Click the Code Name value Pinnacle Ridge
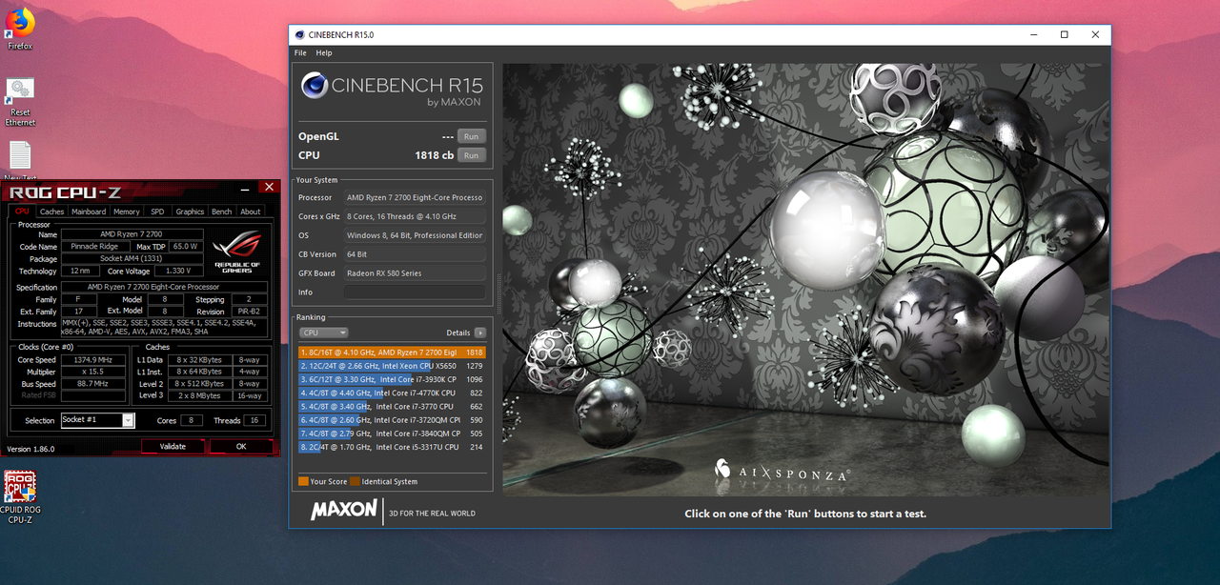Screen dimensions: 1220x585 (x=94, y=247)
